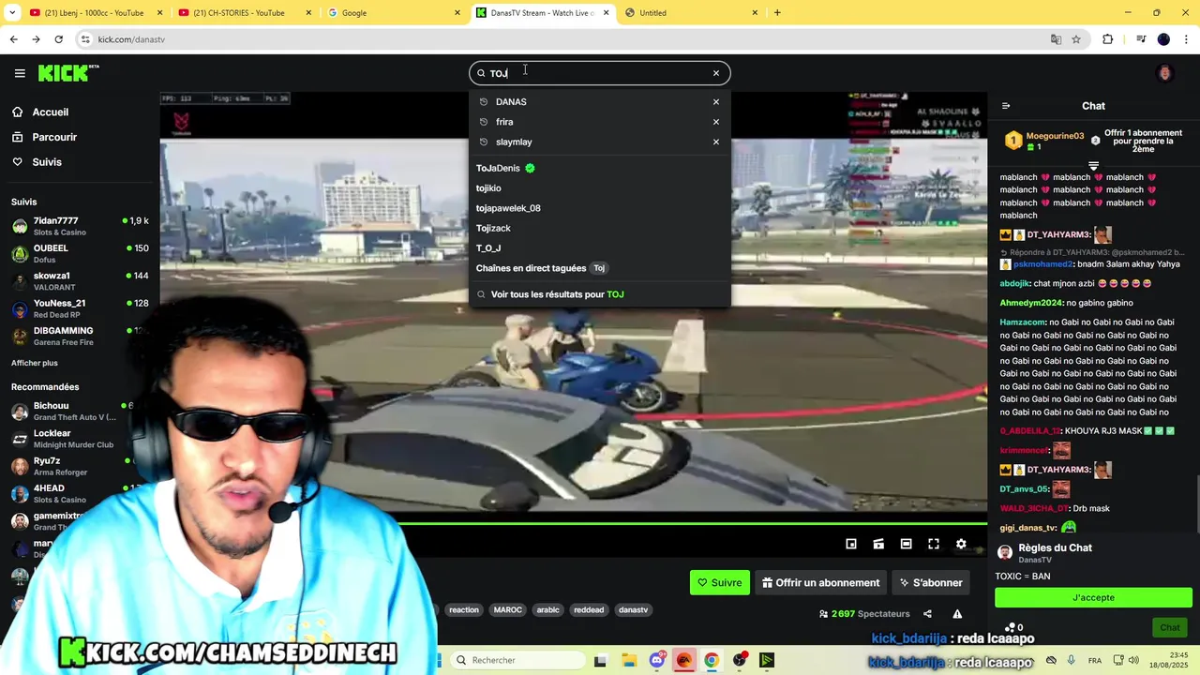
Task: Click the translate page icon
Action: click(1056, 39)
